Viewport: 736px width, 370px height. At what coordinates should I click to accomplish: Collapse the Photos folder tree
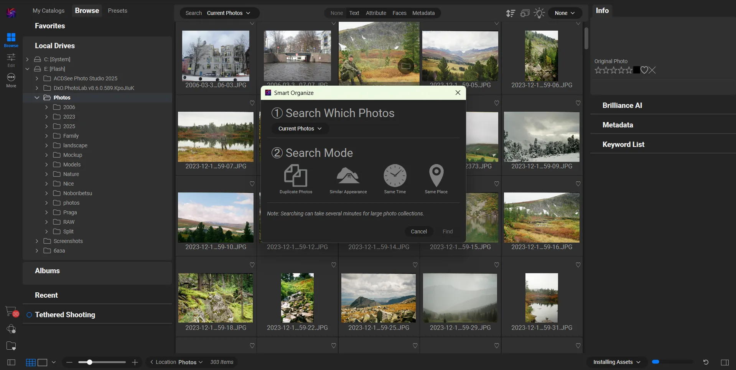coord(37,98)
